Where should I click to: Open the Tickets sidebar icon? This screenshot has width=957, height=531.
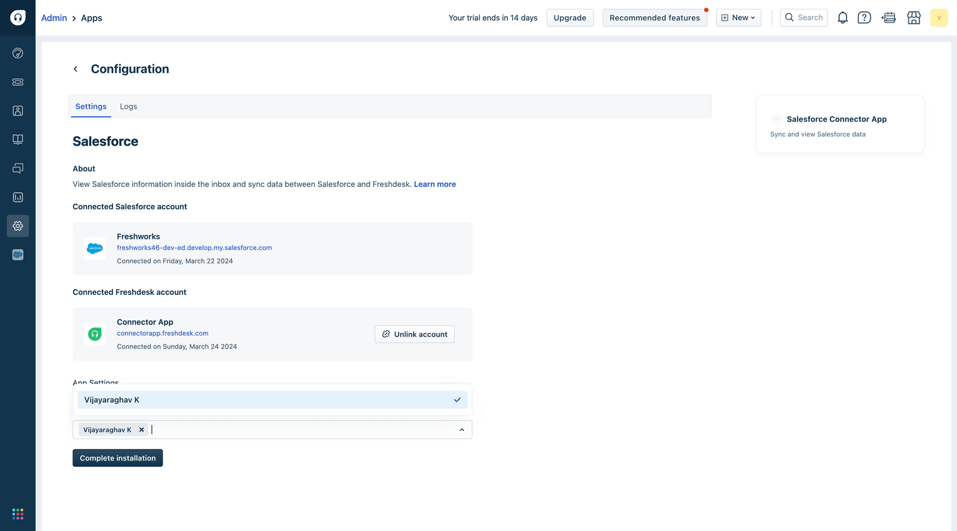pos(17,82)
